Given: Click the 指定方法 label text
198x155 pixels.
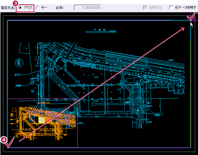Looking at the screenshot, I should click(8, 8).
